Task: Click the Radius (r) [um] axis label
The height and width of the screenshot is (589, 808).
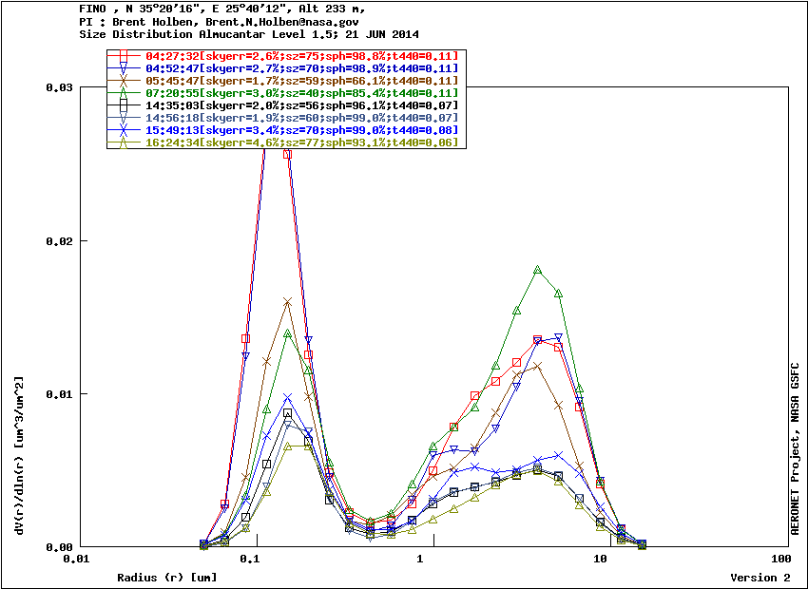Action: point(166,578)
